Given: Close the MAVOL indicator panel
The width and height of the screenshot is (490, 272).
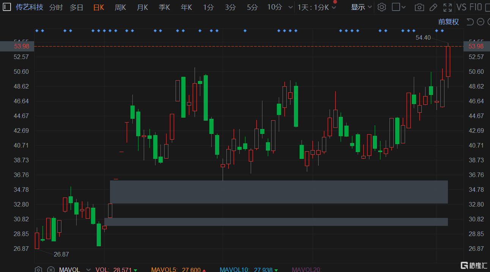Looking at the screenshot, I should (x=50, y=269).
